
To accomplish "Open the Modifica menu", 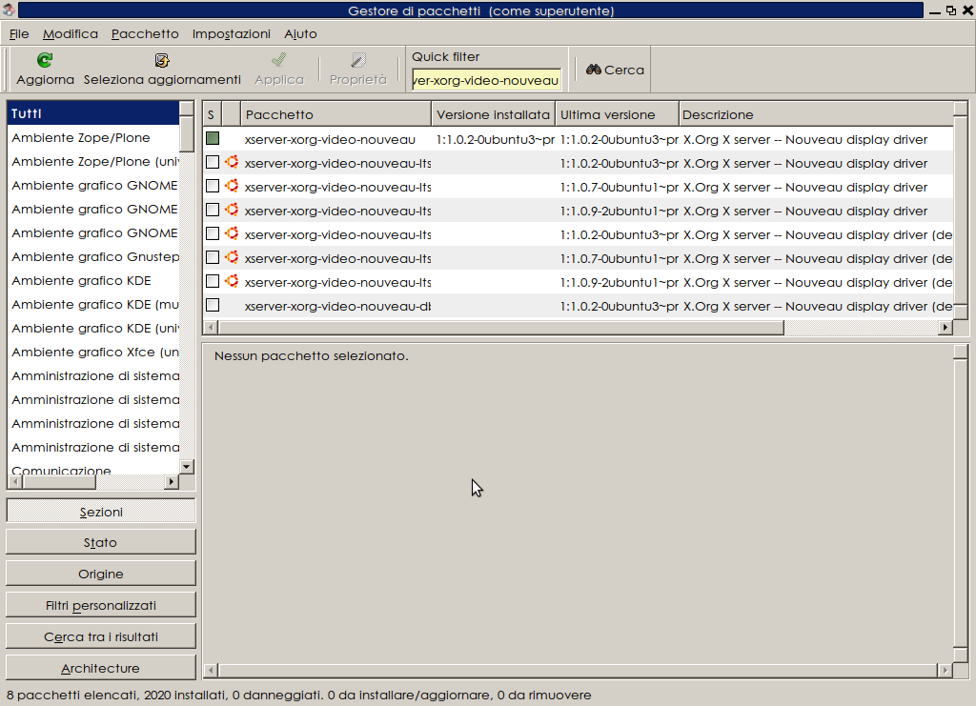I will coord(71,33).
